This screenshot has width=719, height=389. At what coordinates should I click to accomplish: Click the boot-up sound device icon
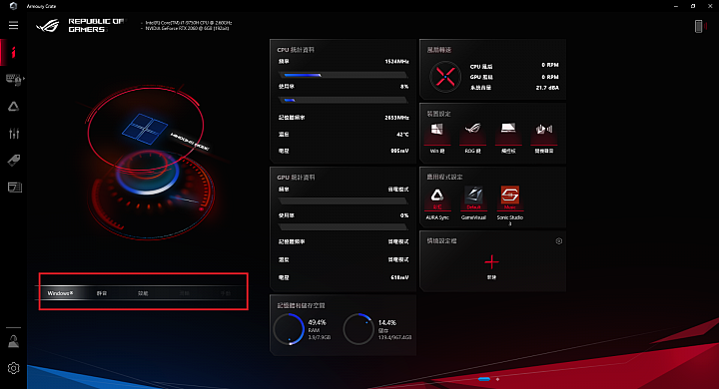544,130
